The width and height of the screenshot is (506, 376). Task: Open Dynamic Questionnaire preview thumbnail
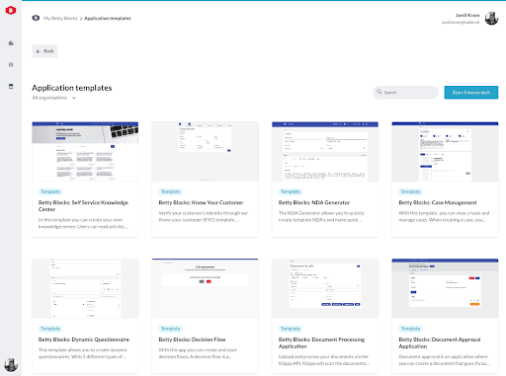[85, 288]
